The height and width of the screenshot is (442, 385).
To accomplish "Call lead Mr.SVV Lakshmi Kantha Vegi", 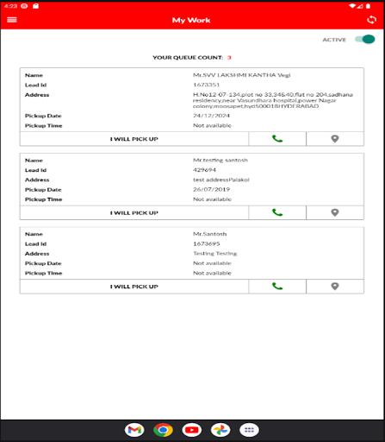I will [277, 139].
